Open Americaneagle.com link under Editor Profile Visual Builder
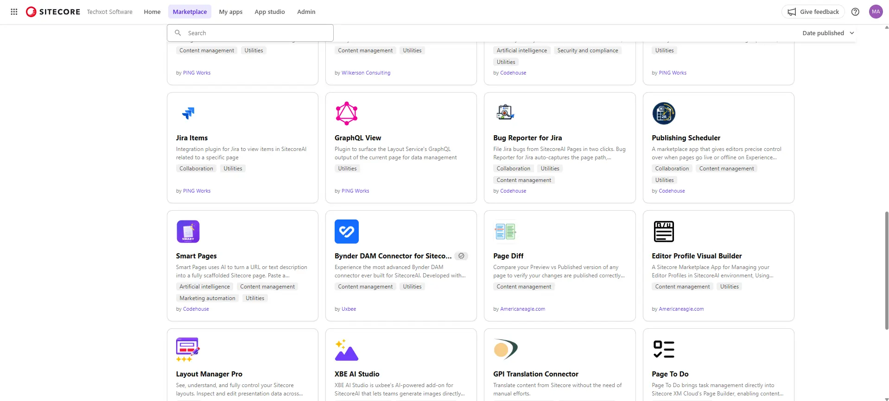Viewport: 889px width, 401px height. pyautogui.click(x=681, y=309)
